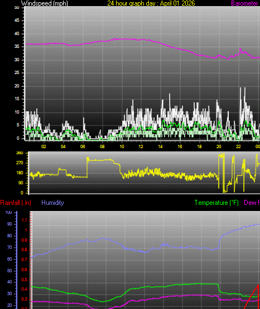Select the '14' hour label on time axis
Viewport: 260px width, 309px height.
[160, 146]
